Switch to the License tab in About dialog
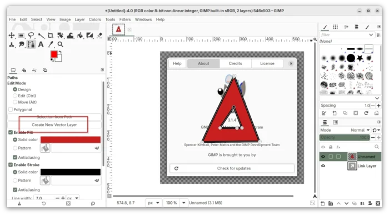 267,63
